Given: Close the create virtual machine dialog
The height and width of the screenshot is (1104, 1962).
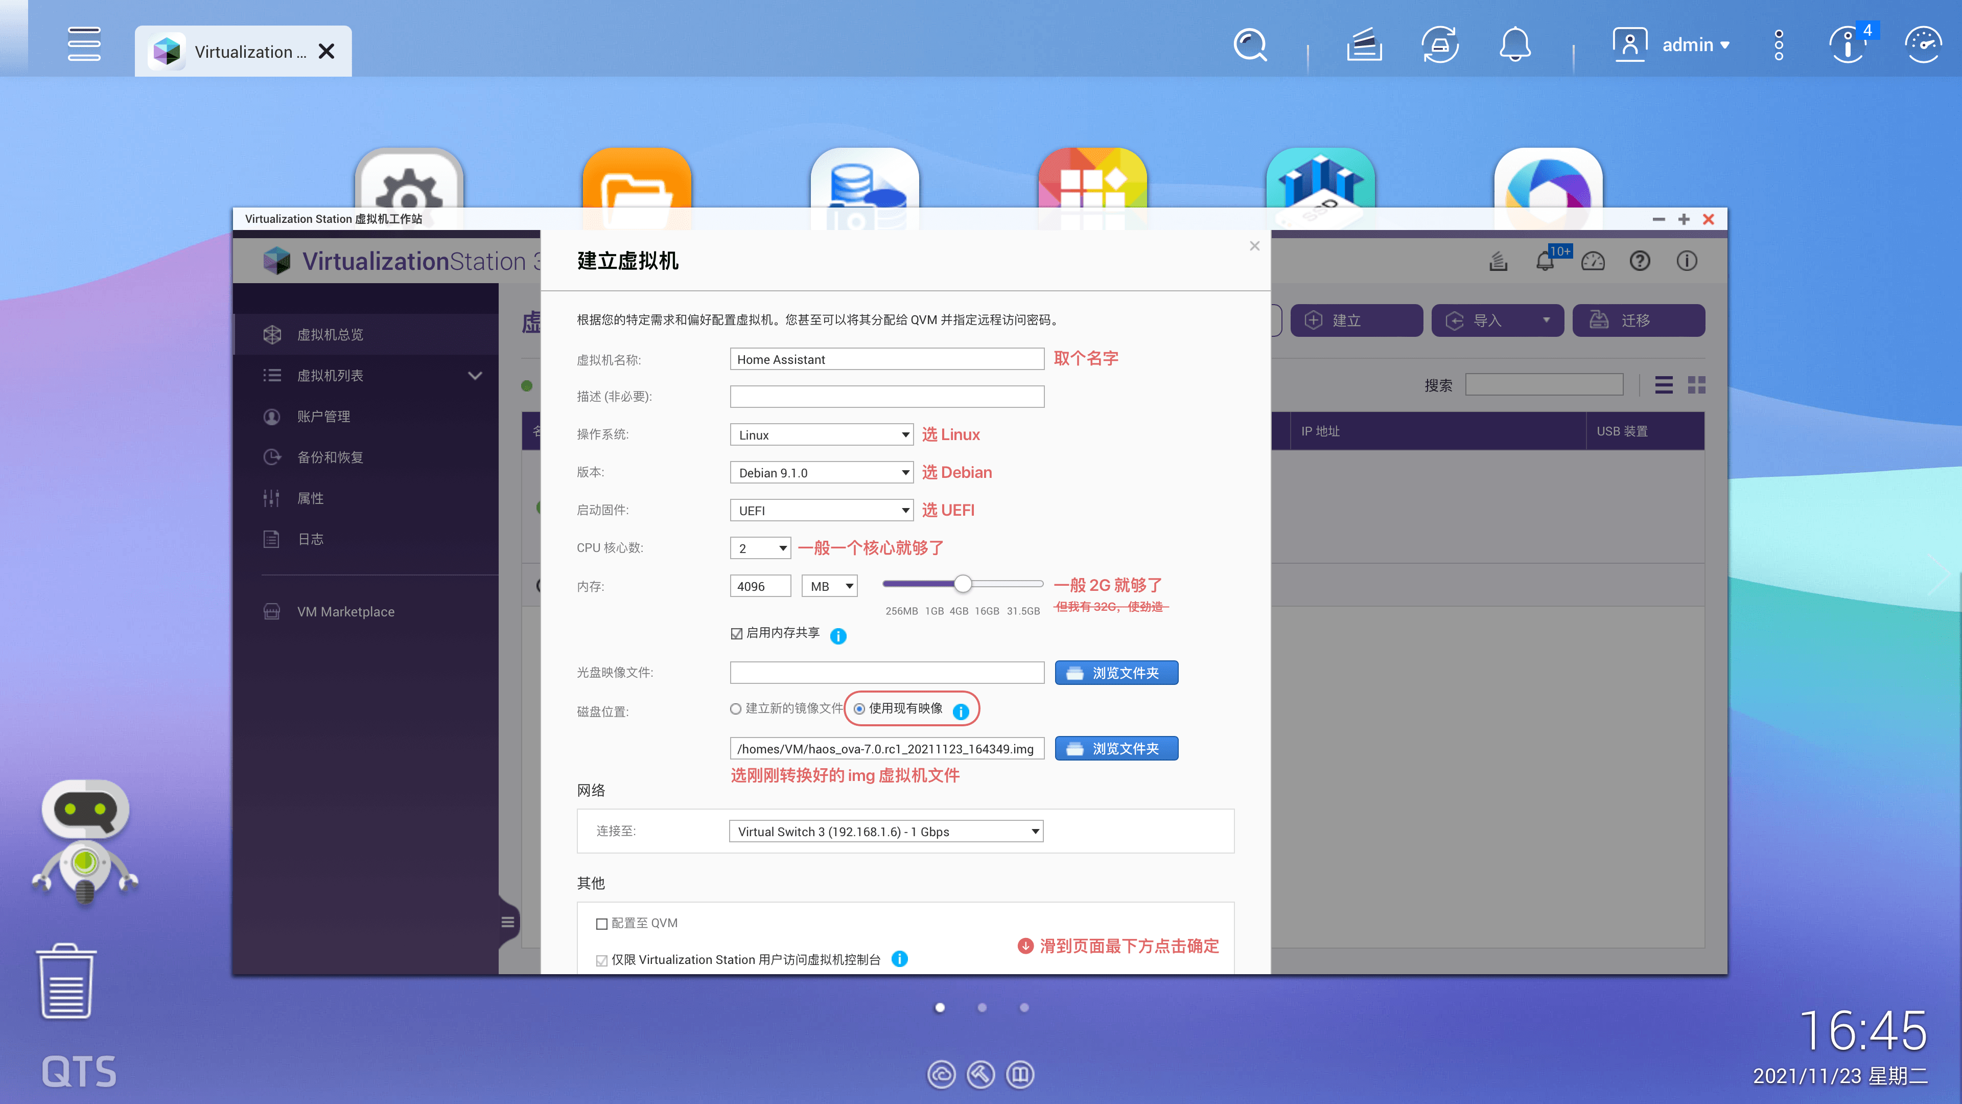Looking at the screenshot, I should pos(1254,245).
